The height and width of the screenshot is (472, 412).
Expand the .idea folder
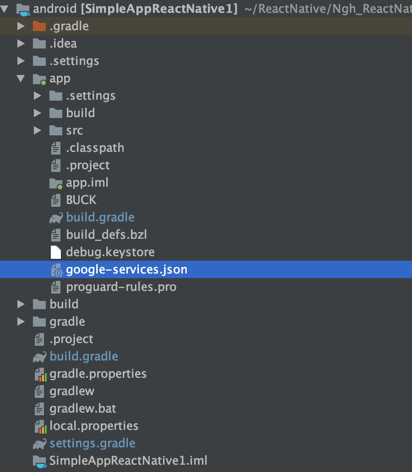pyautogui.click(x=21, y=44)
